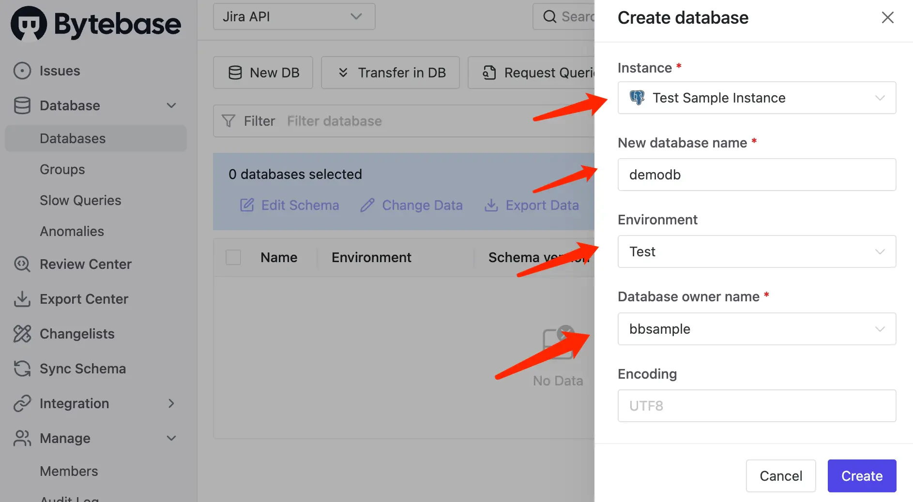Click the Filter funnel icon
913x502 pixels.
[x=228, y=121]
